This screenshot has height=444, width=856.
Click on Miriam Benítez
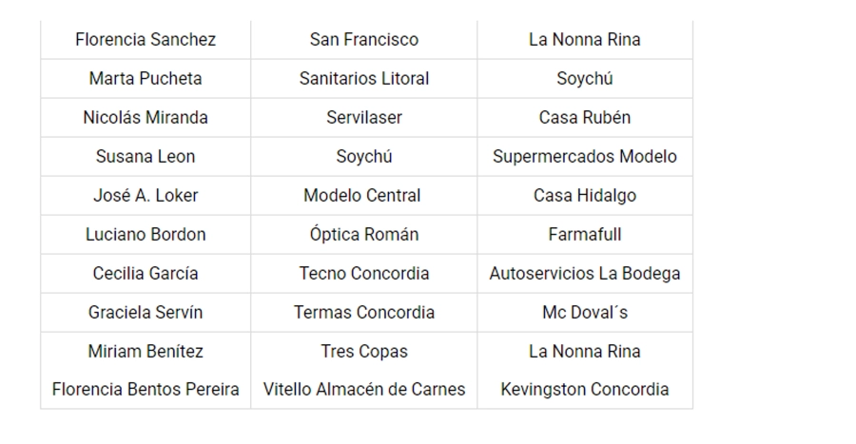click(x=146, y=352)
